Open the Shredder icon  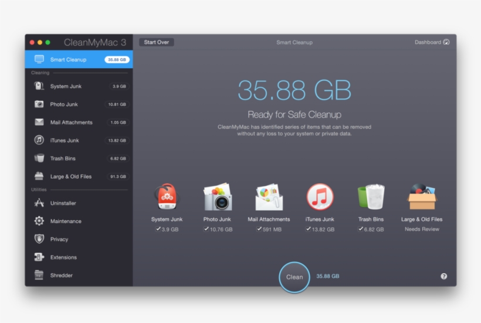pos(39,275)
